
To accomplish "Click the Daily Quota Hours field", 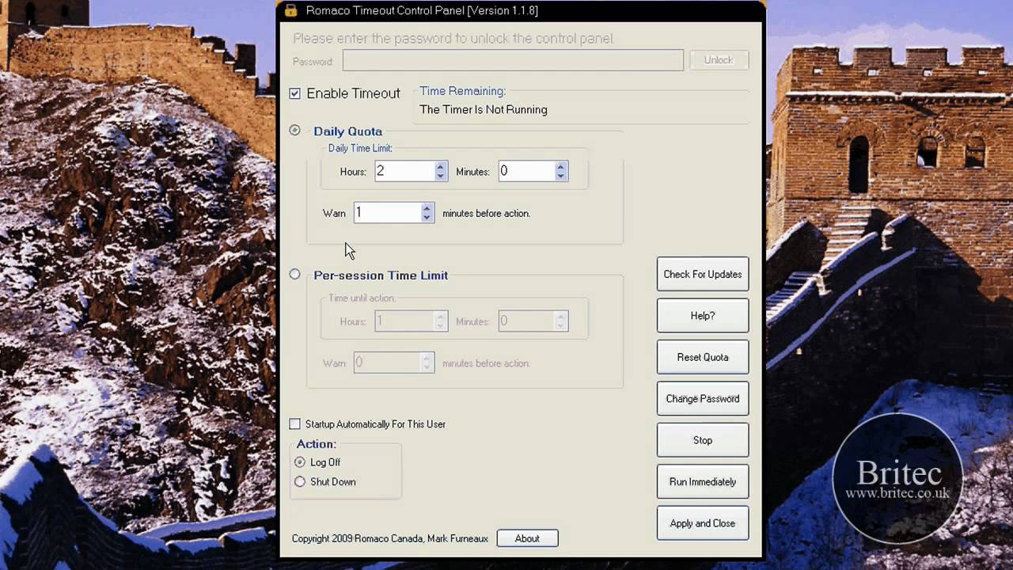I will click(x=404, y=171).
